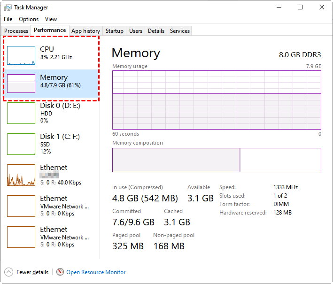The image size is (333, 284).
Task: Click the Memory usage graph
Action: tap(217, 100)
